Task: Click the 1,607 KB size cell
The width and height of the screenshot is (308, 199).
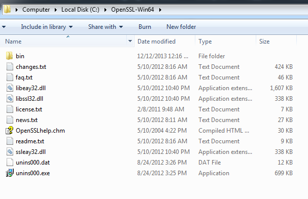Action: pos(281,88)
